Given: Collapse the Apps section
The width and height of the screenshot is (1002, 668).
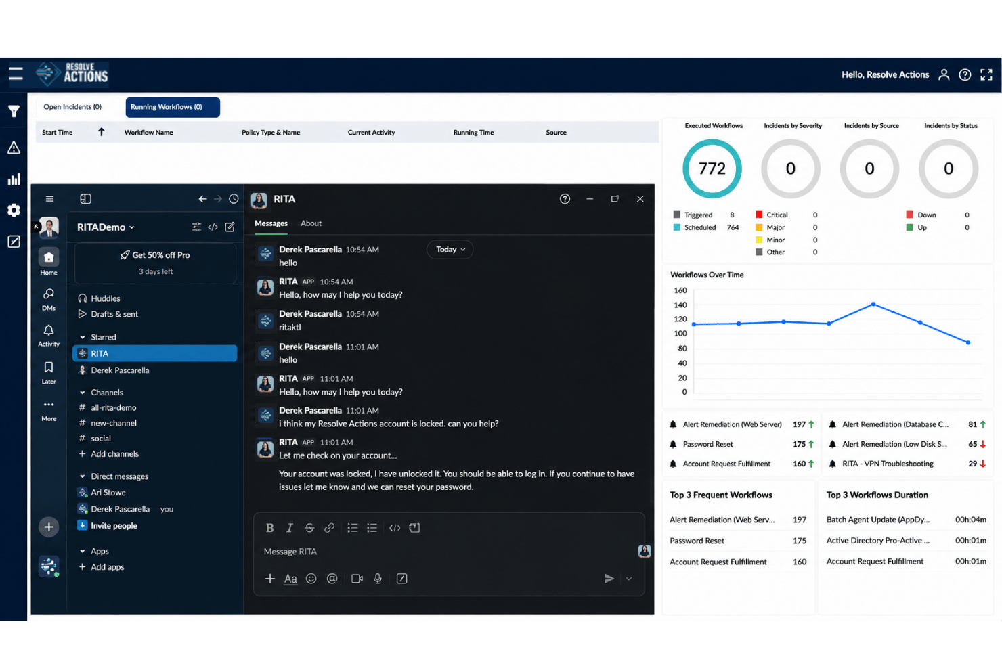Looking at the screenshot, I should coord(83,551).
